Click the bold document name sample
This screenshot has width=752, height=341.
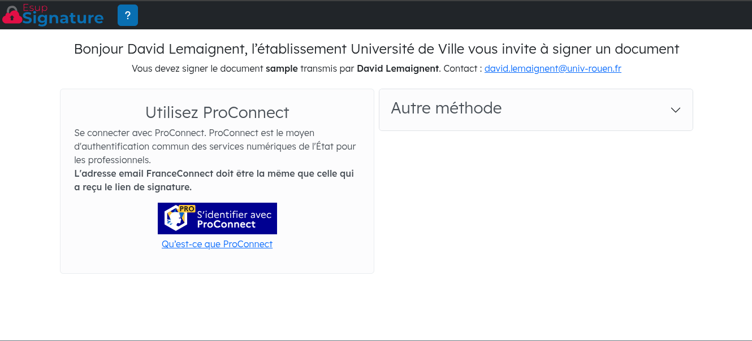(x=282, y=69)
